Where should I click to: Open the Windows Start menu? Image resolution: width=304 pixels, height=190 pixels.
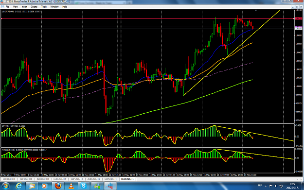click(x=5, y=186)
